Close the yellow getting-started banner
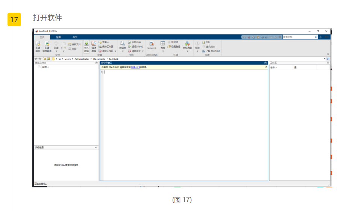The width and height of the screenshot is (341, 211). tap(266, 67)
